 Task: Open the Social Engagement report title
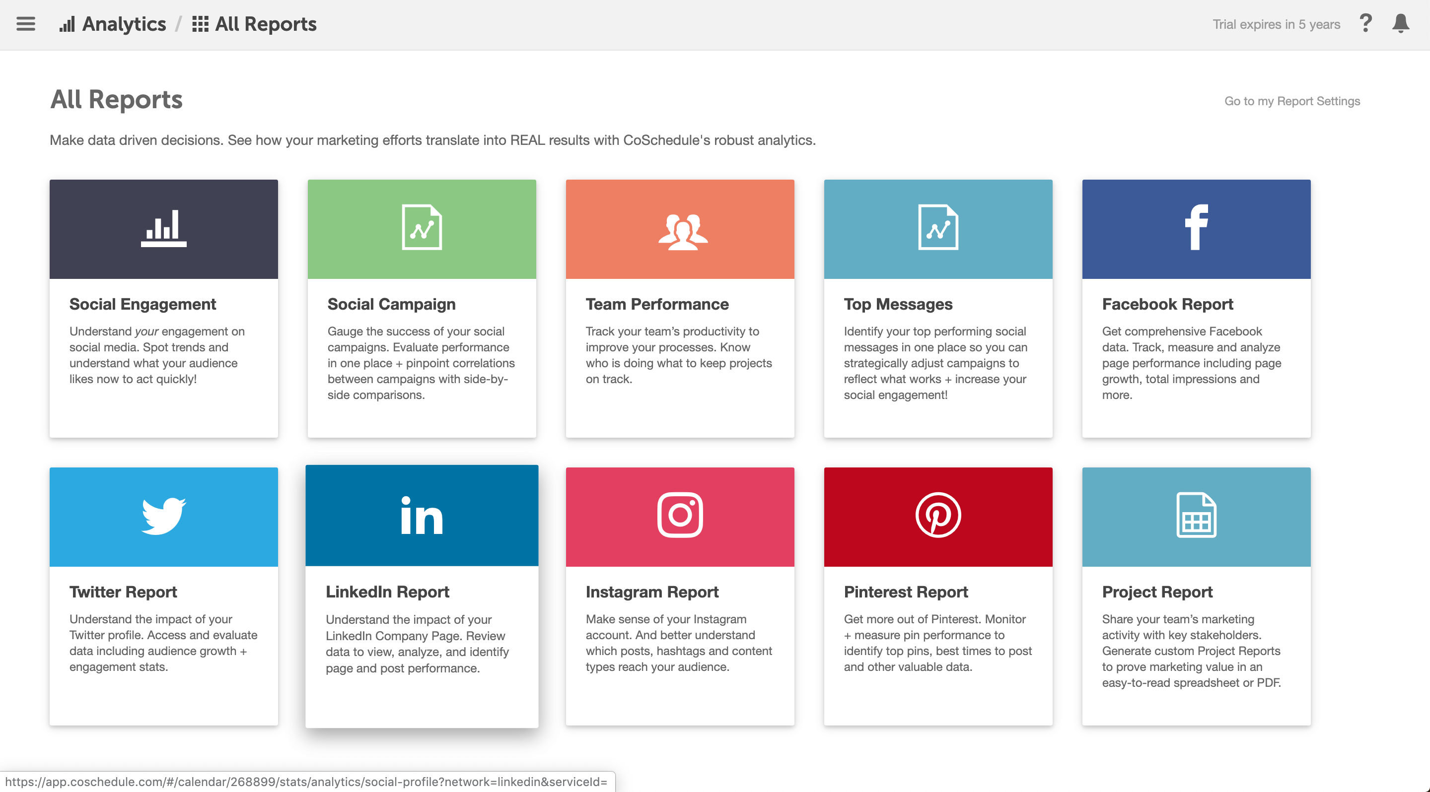pos(143,304)
